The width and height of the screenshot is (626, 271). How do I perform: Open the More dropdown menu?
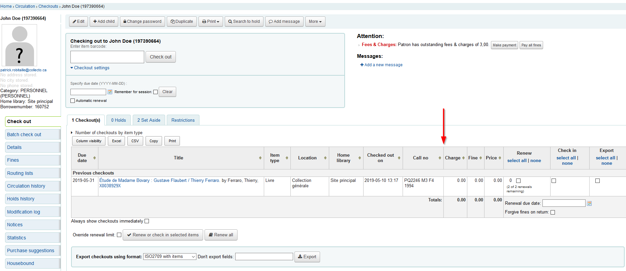pyautogui.click(x=315, y=22)
